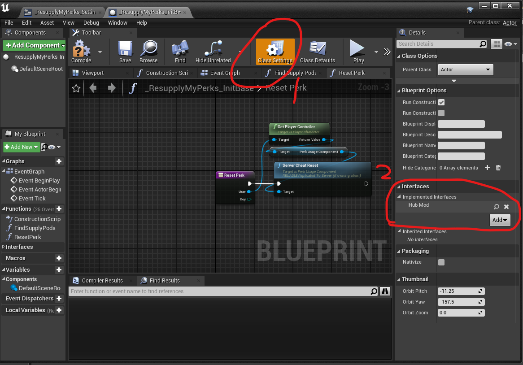Open parent class Actor link
This screenshot has width=523, height=365.
point(510,23)
